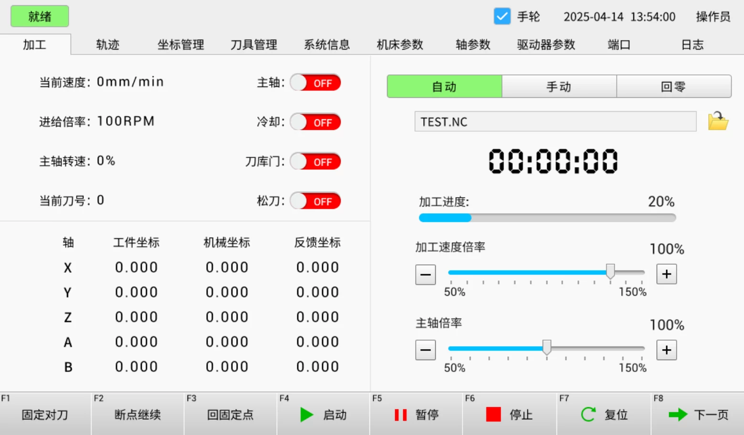Click the 主轴倍率 slider handle
Viewport: 744px width, 435px height.
pyautogui.click(x=547, y=347)
